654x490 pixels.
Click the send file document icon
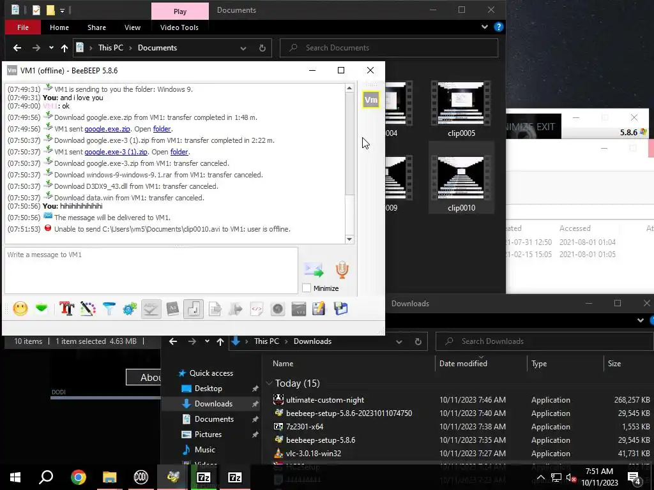(215, 309)
